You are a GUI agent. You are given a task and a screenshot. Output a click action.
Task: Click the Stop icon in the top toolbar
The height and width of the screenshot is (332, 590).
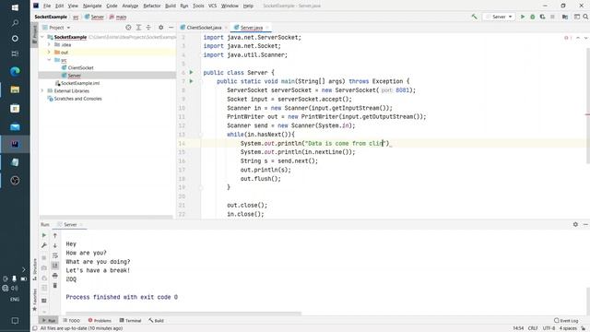coord(552,17)
